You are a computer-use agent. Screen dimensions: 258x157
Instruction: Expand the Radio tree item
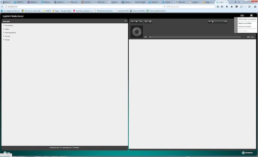coord(4,29)
